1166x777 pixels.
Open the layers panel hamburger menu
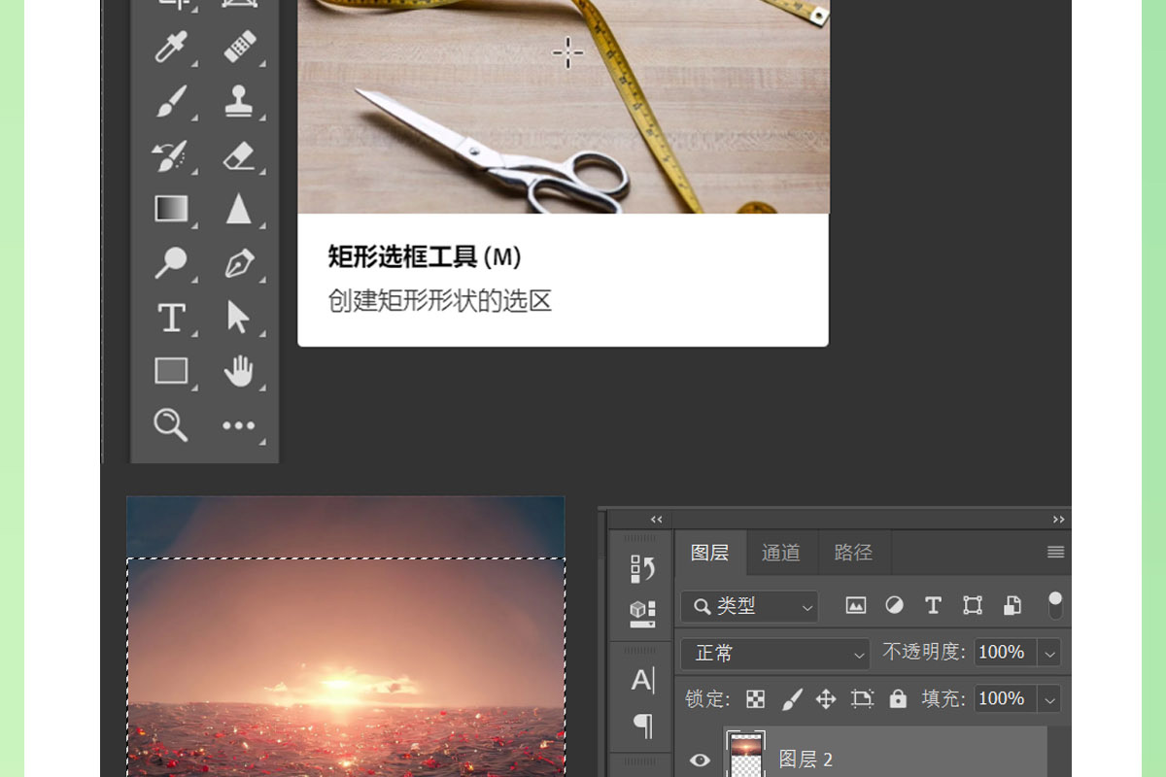tap(1055, 553)
